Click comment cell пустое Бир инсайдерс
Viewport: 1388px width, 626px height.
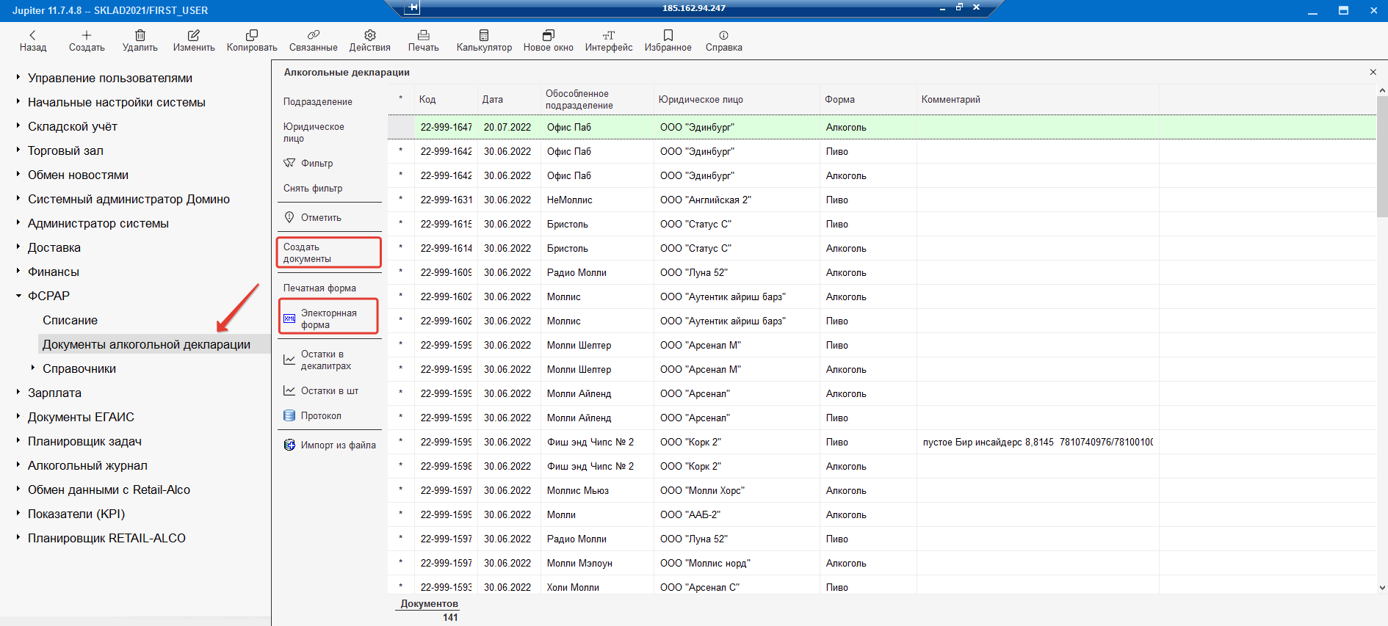(x=1038, y=442)
